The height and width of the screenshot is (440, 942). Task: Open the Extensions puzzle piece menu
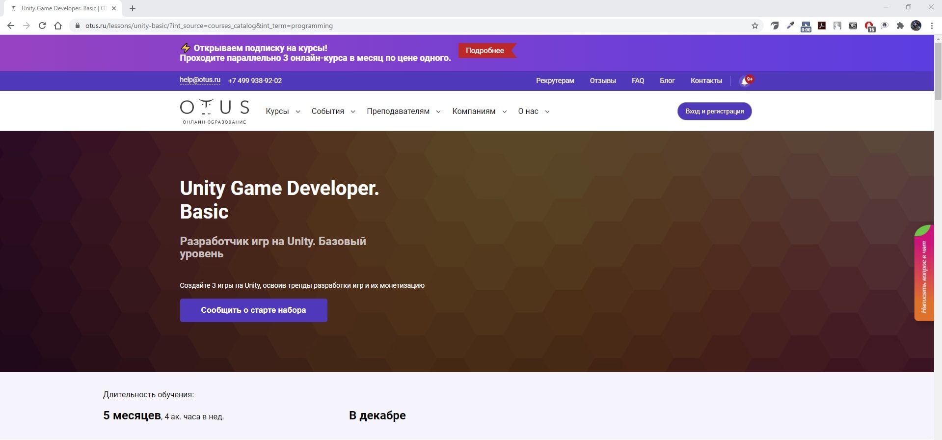(900, 26)
